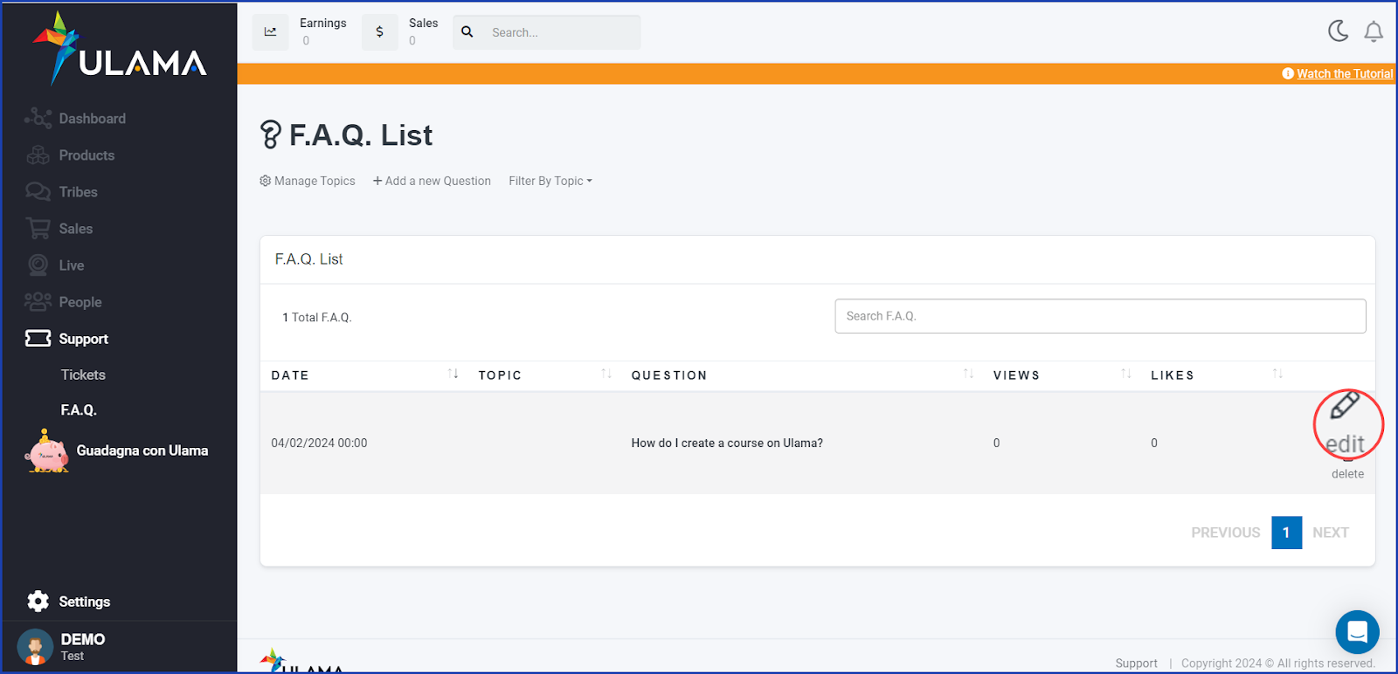Open notifications bell icon
The image size is (1398, 674).
(x=1374, y=32)
